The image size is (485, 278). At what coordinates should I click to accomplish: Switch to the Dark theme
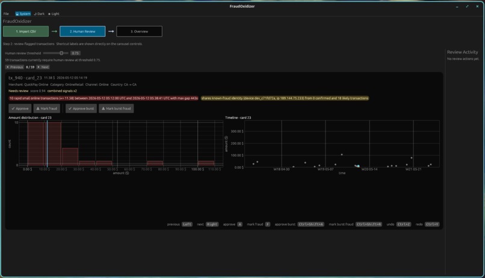pyautogui.click(x=39, y=14)
